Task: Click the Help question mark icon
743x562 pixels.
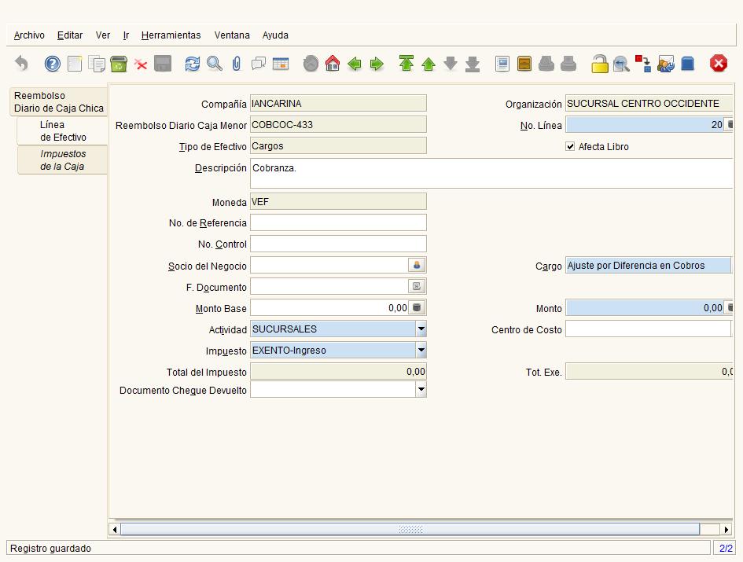Action: [x=53, y=64]
